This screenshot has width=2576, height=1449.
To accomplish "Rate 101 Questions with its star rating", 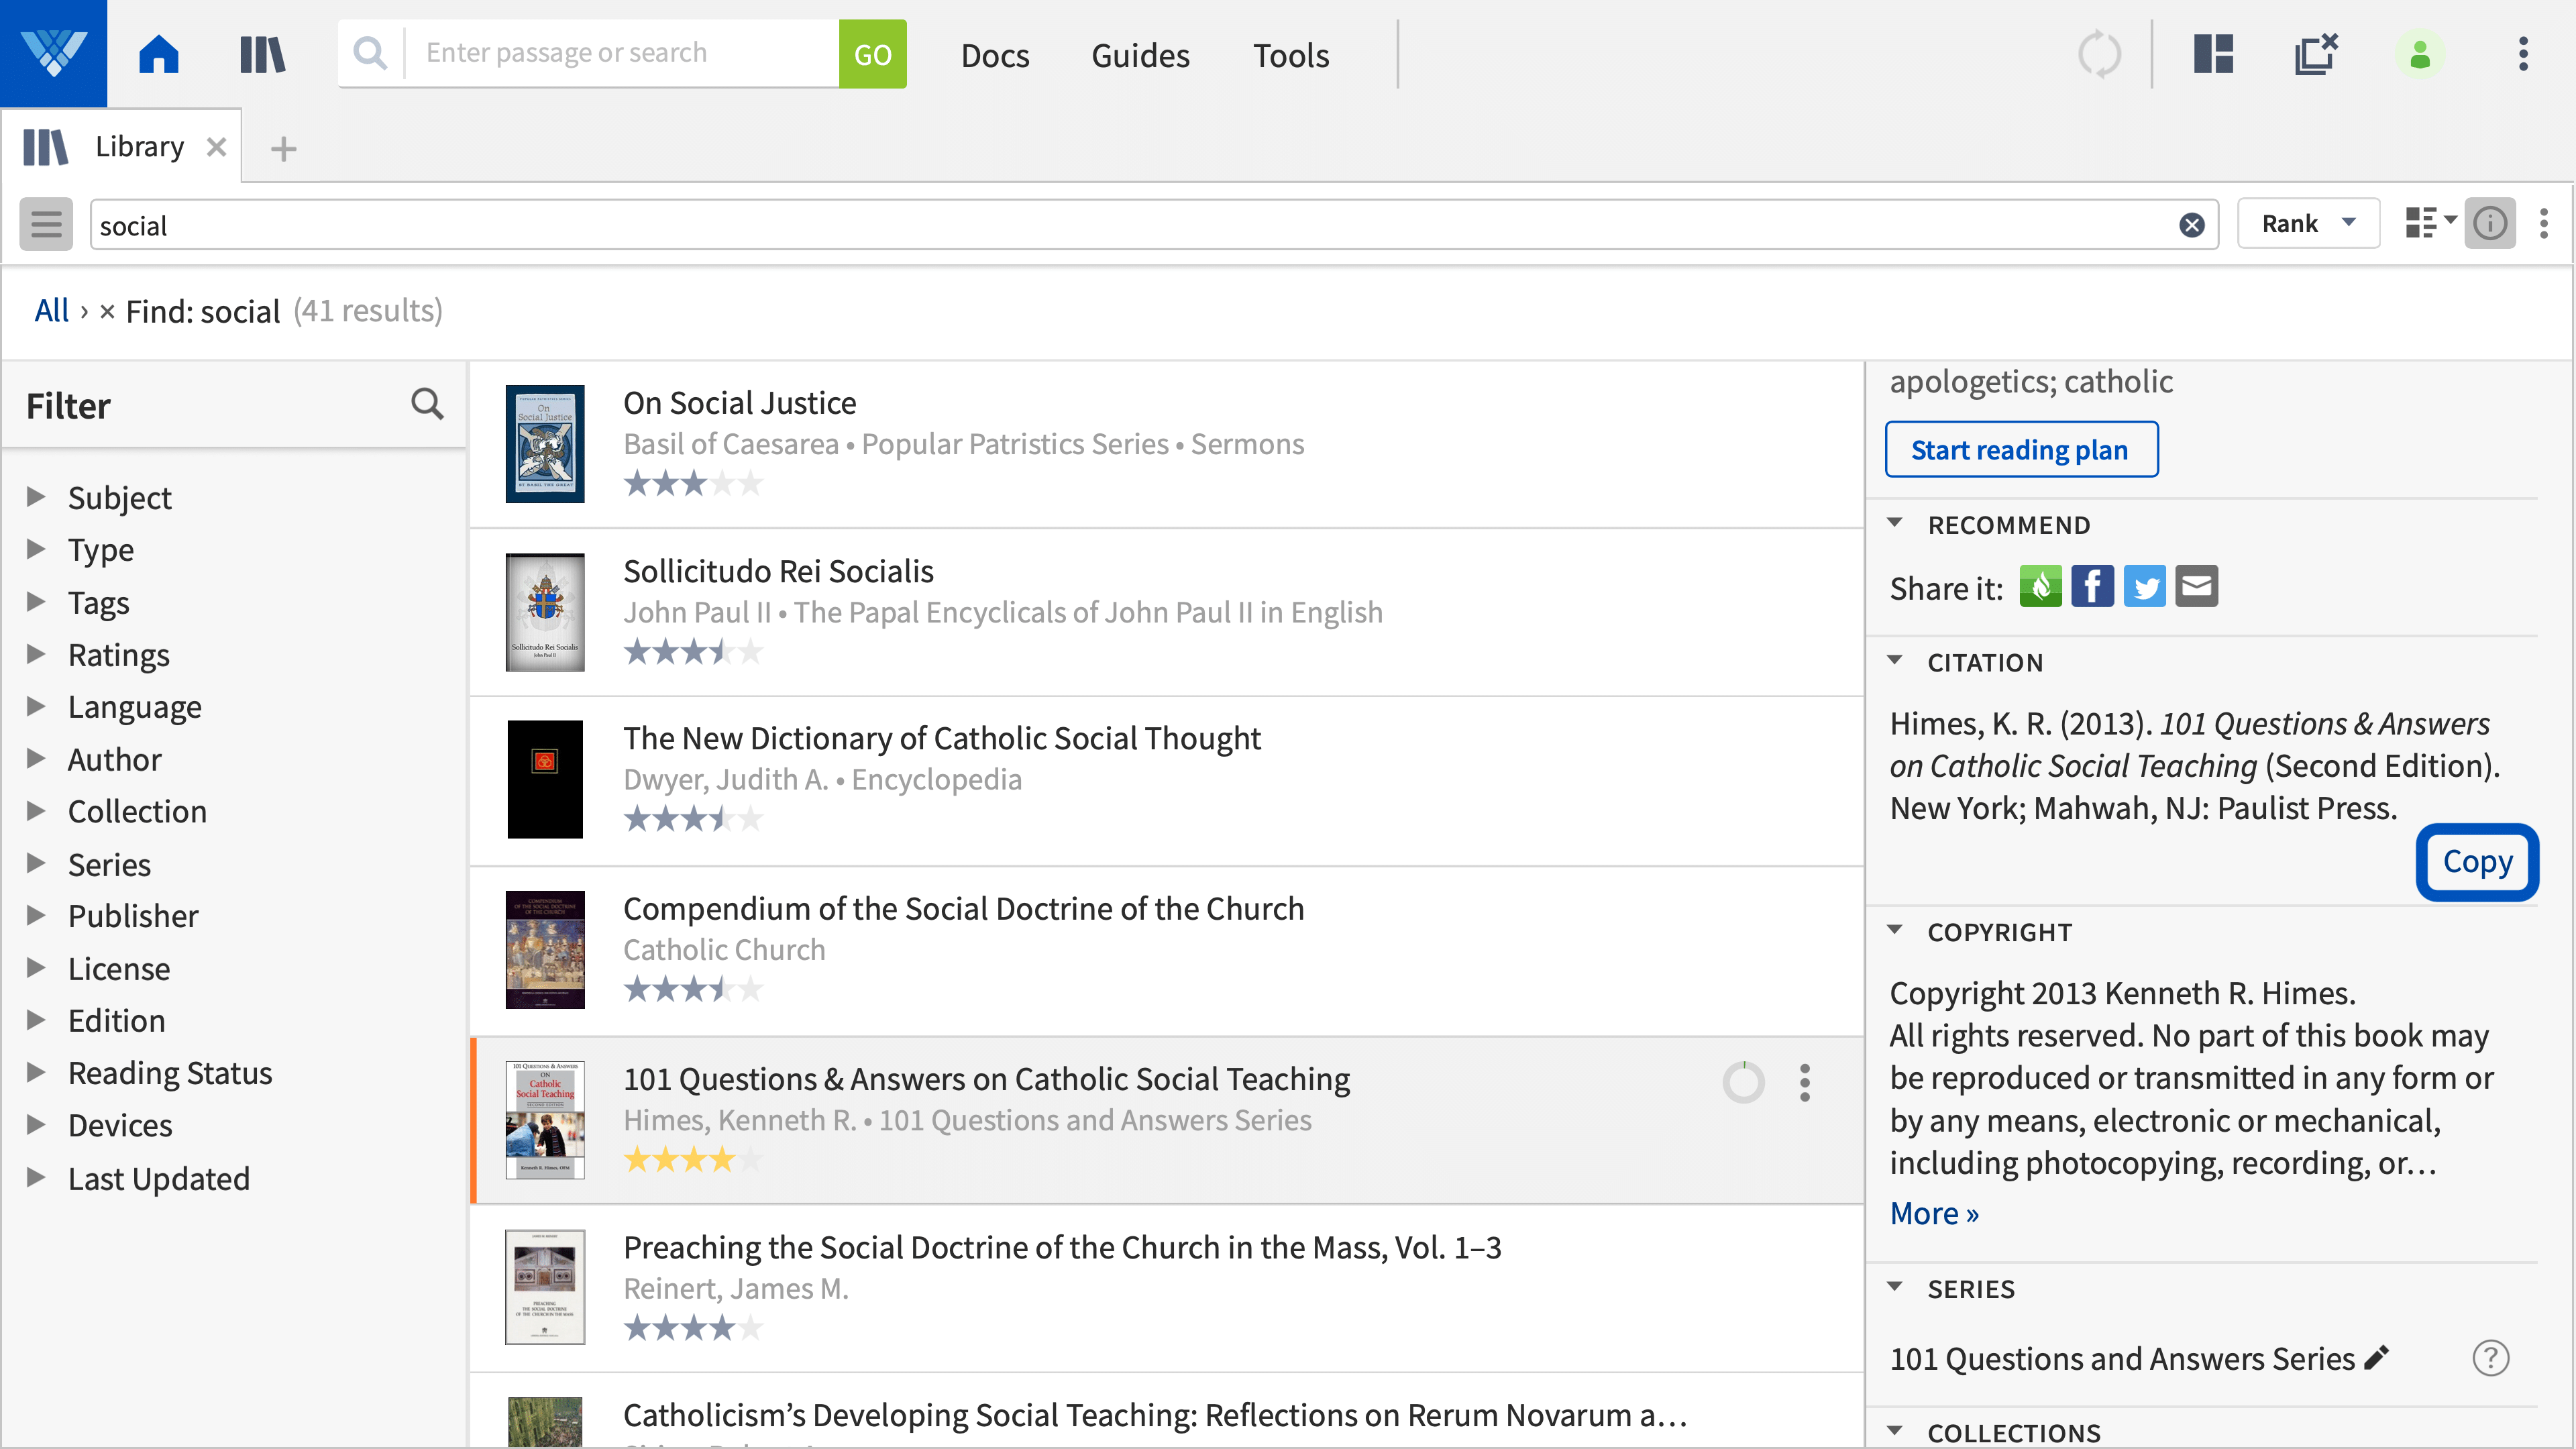I will point(693,1160).
